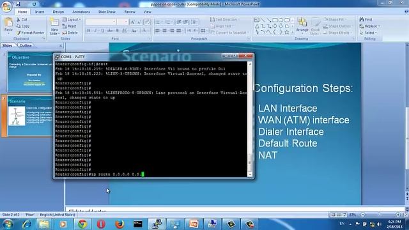Click the Bullets list icon
Image resolution: width=409 pixels, height=230 pixels.
pyautogui.click(x=158, y=22)
